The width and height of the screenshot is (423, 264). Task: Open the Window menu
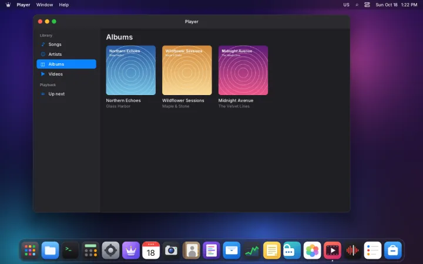45,5
